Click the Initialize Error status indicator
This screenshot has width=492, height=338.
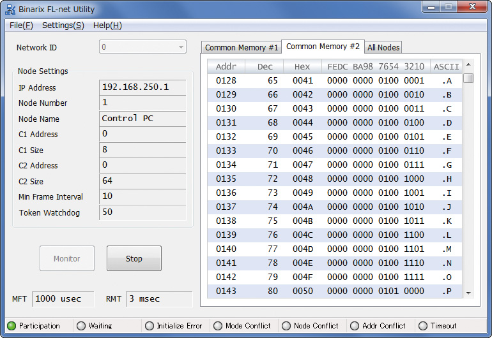click(150, 326)
